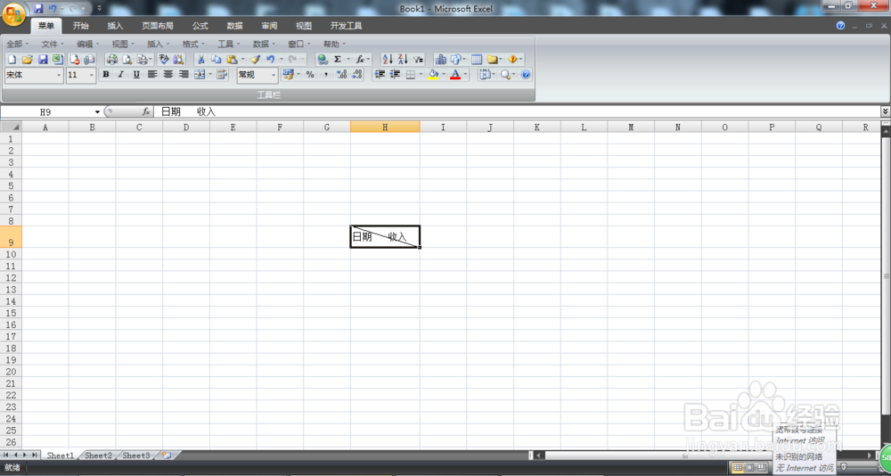Switch to the 插入 ribbon tab

click(x=115, y=26)
